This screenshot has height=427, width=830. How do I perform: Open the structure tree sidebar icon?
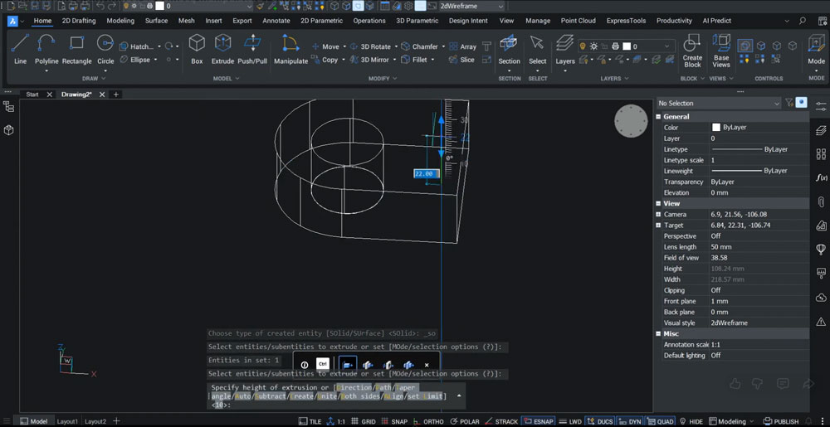8,107
